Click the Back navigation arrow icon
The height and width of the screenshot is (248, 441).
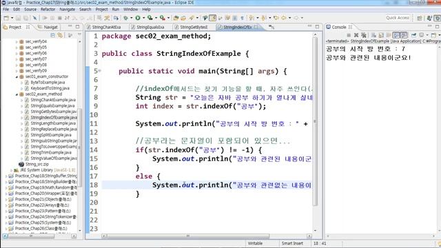coord(283,18)
